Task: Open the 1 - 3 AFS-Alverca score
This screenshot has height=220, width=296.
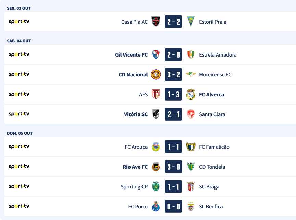Action: click(x=173, y=95)
